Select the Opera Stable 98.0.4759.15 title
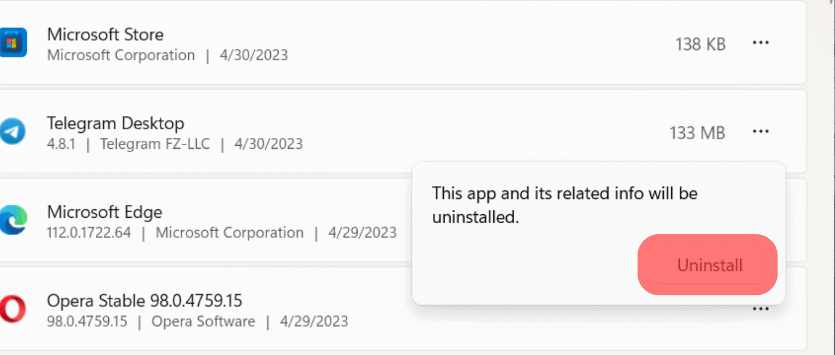Image resolution: width=835 pixels, height=355 pixels. coord(144,301)
